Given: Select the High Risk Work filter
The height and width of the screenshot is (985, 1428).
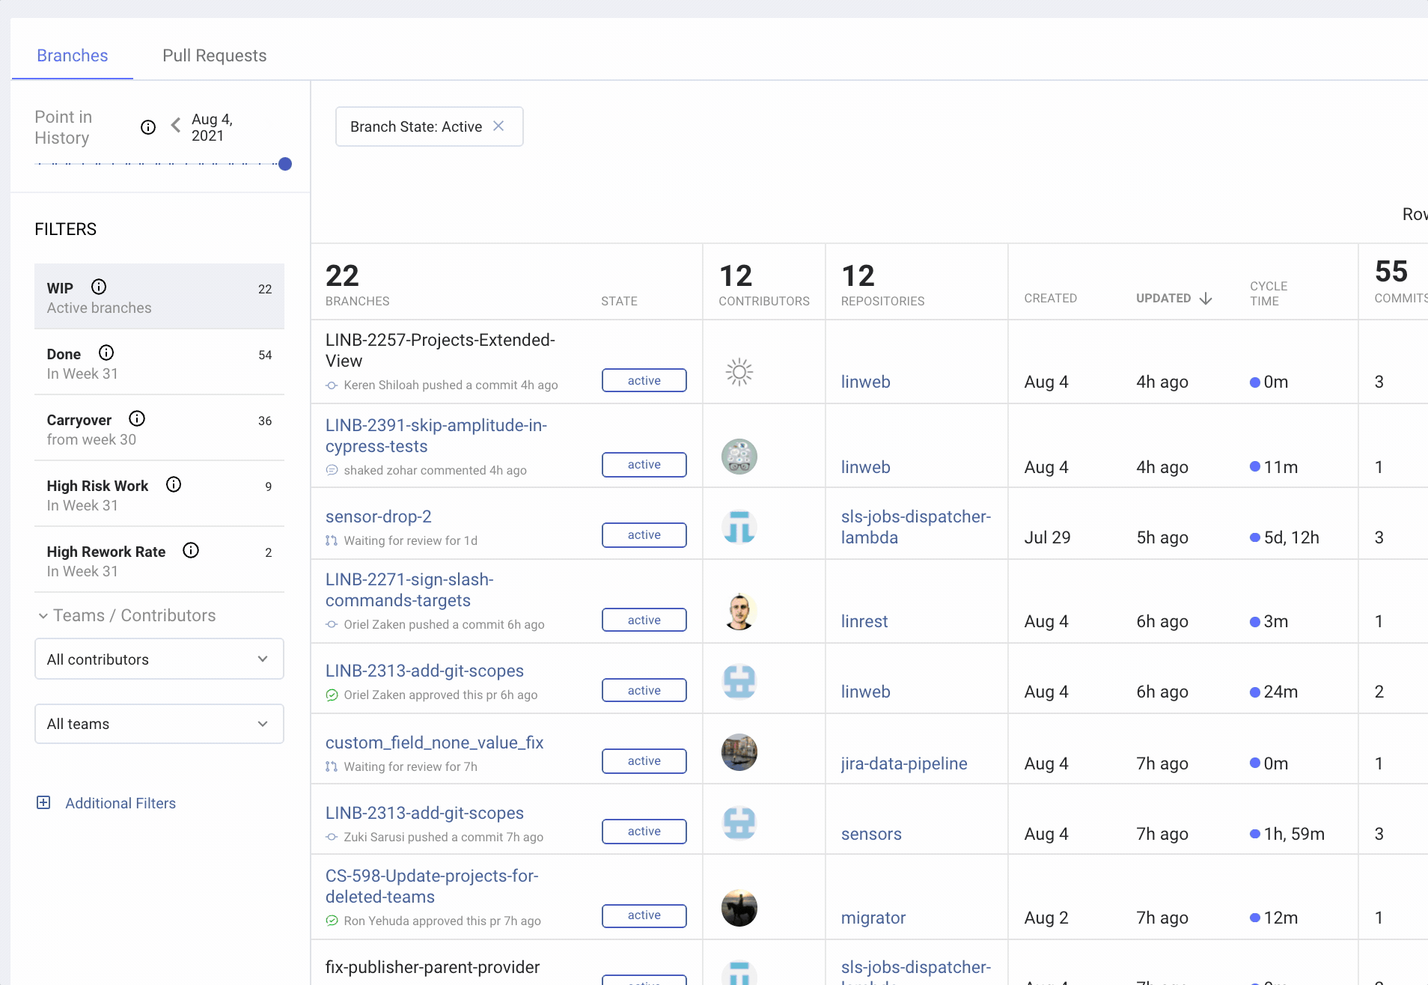Looking at the screenshot, I should coord(159,494).
